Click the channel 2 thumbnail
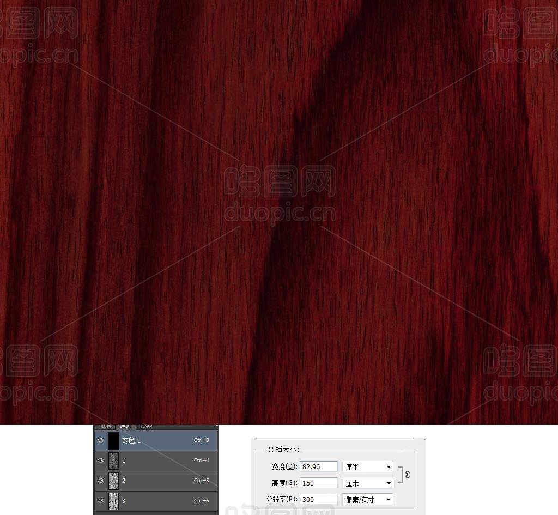 113,481
